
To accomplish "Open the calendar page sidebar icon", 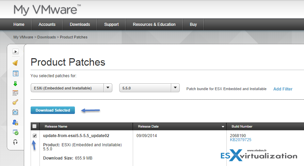I will 15,93.
